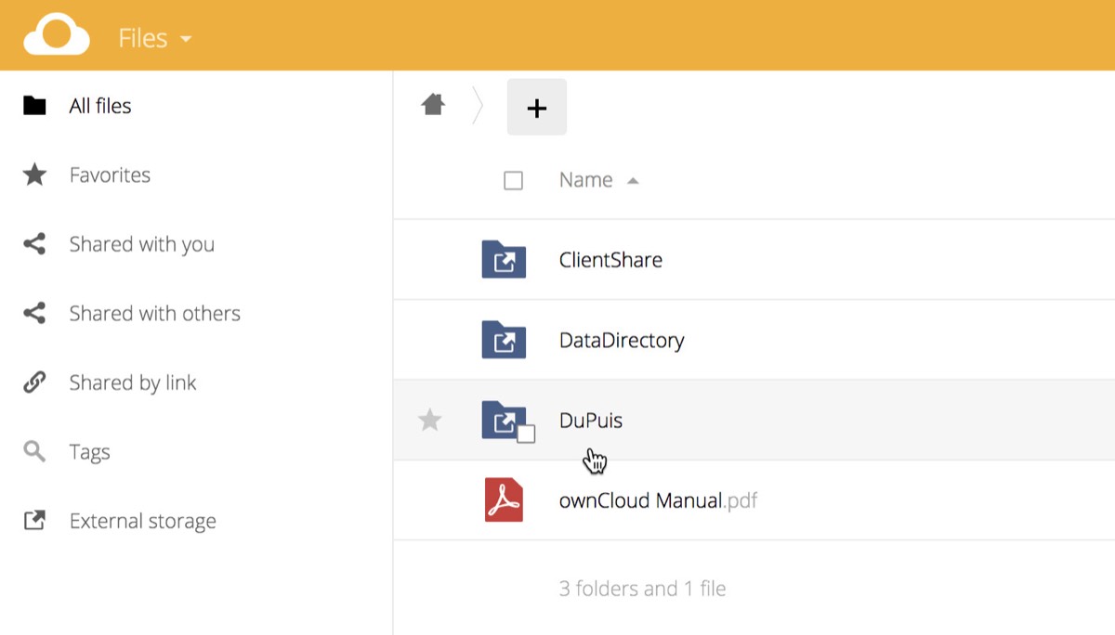Show Favorites in the sidebar
Viewport: 1115px width, 635px height.
[110, 175]
